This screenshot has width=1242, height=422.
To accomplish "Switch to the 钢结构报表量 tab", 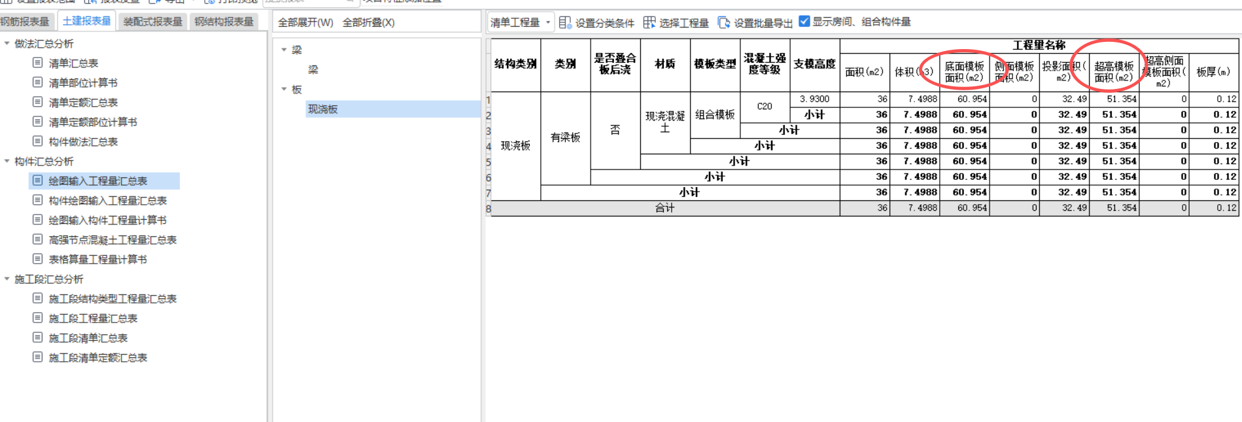I will (224, 22).
